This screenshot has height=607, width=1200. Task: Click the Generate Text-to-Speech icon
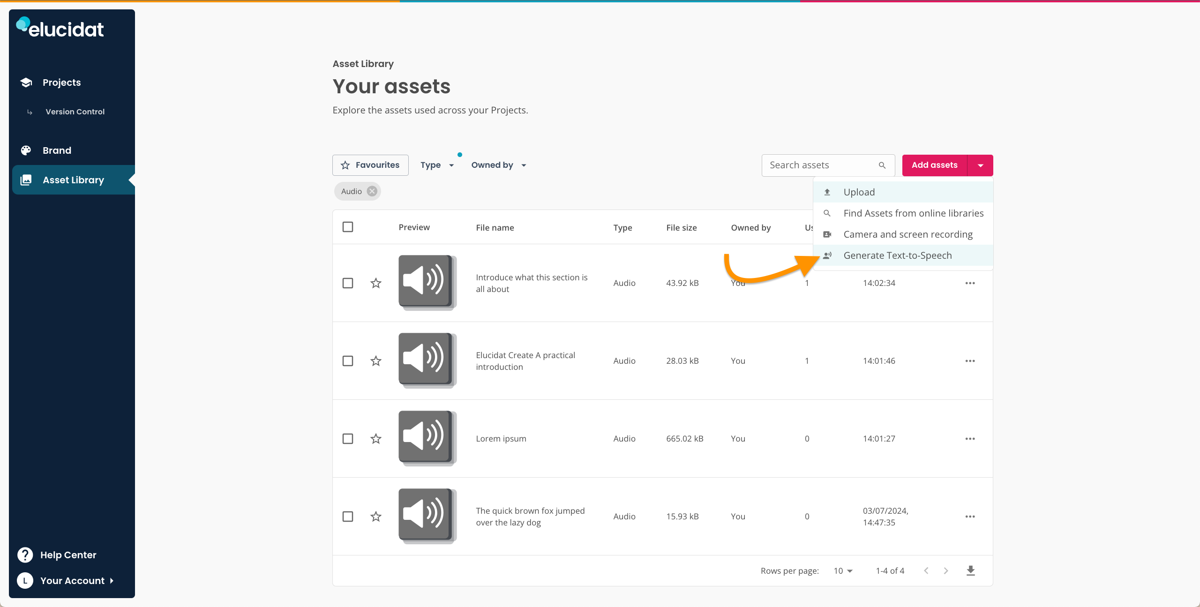click(x=827, y=255)
